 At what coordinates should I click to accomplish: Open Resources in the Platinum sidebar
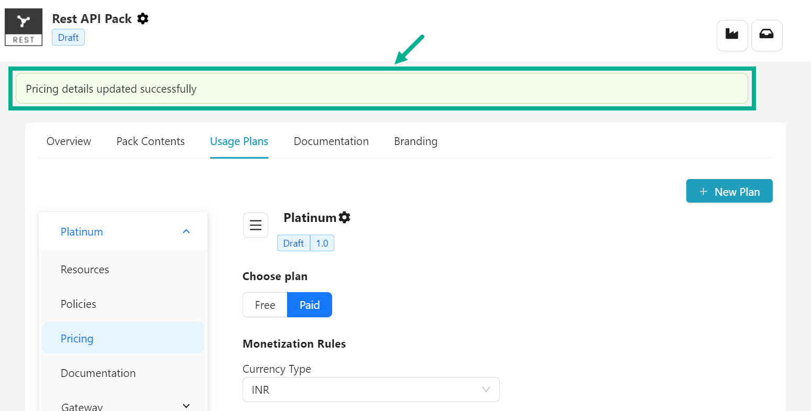coord(85,270)
